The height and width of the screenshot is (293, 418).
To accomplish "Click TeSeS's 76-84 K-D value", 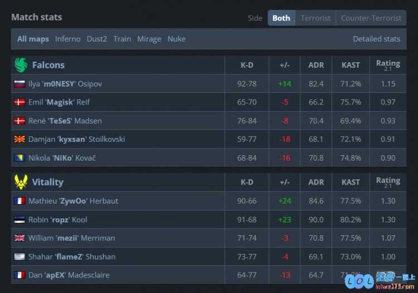I will 247,121.
